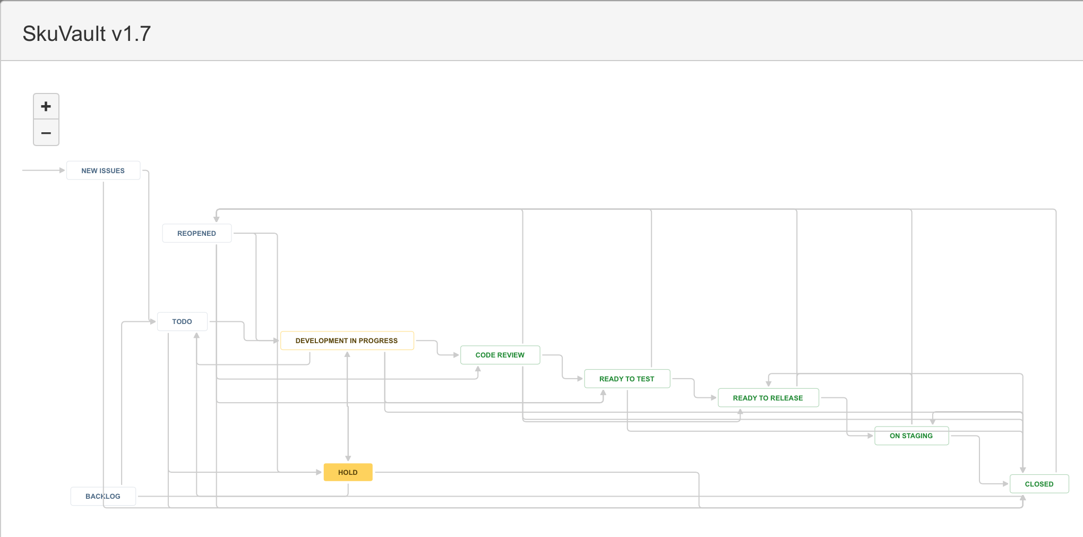Viewport: 1083px width, 537px height.
Task: Select the REOPENED status node
Action: point(196,233)
